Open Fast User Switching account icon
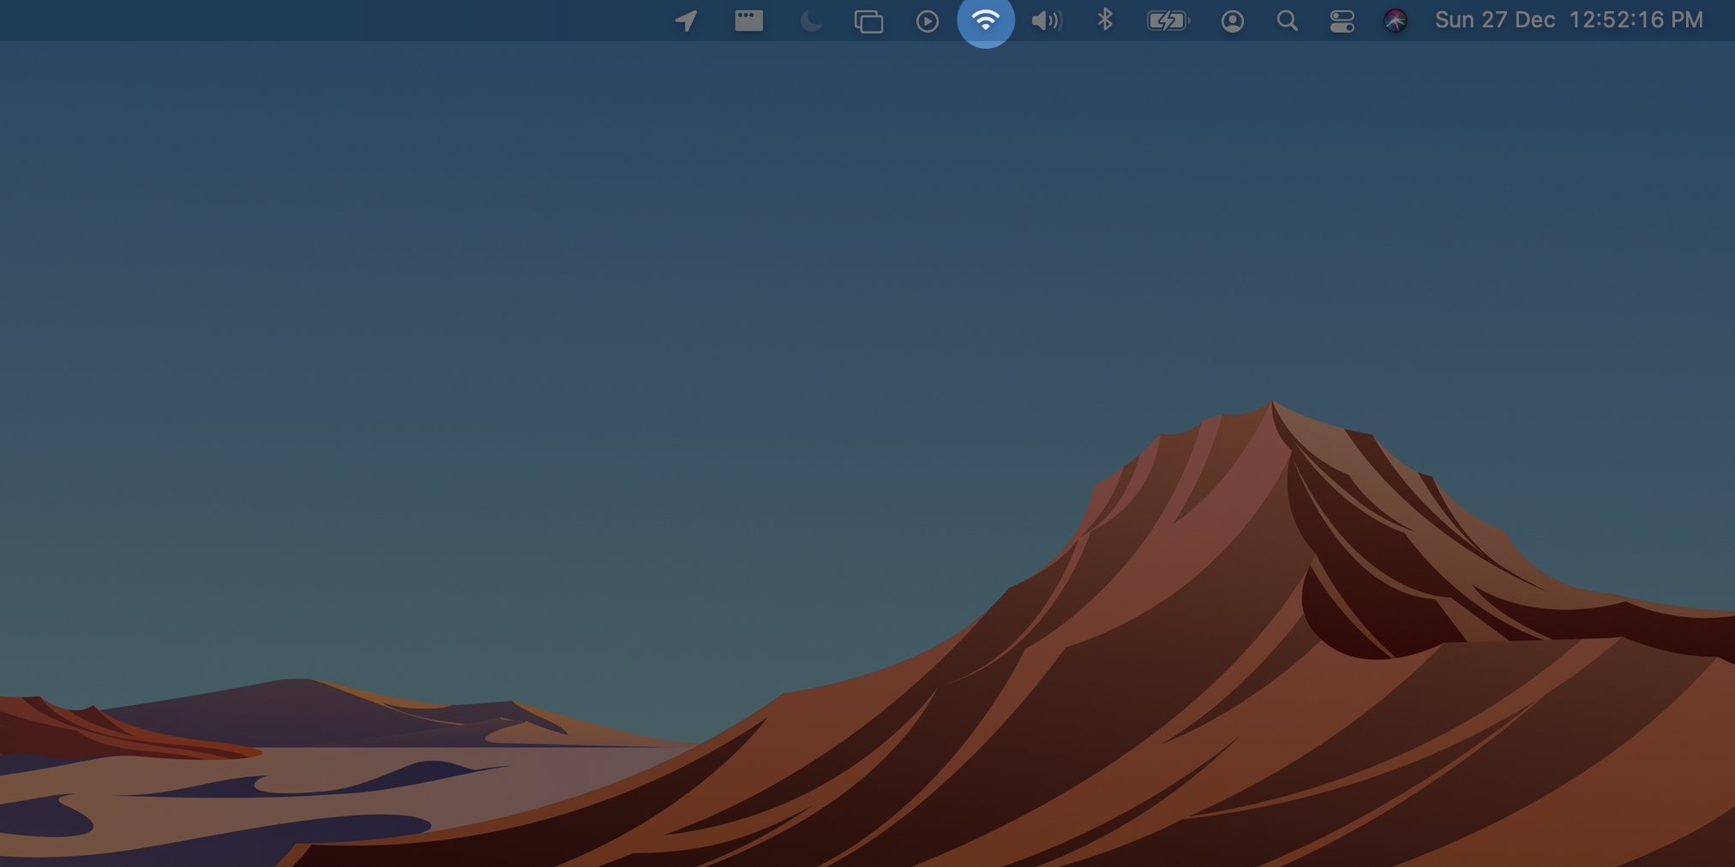 pyautogui.click(x=1232, y=21)
